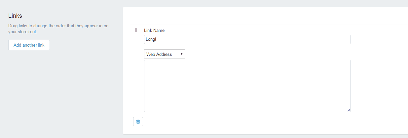
Task: Click the word "storefront" in the description
Action: click(27, 32)
